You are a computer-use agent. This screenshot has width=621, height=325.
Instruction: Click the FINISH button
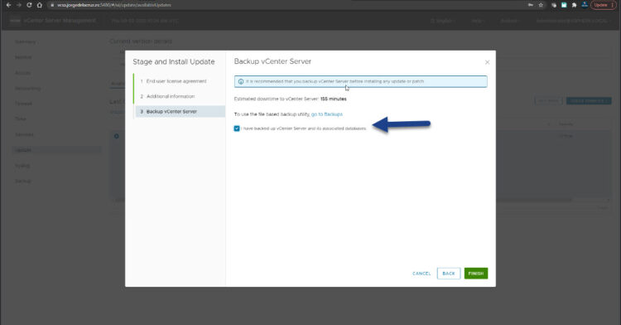point(476,274)
